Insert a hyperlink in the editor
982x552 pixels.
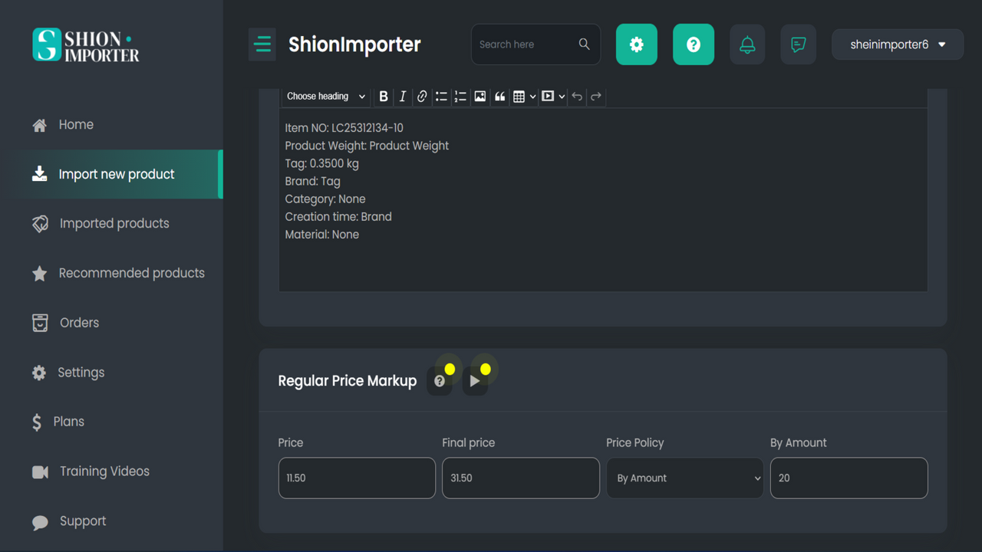tap(421, 96)
